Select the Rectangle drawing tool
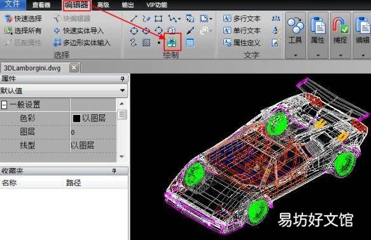Image resolution: width=371 pixels, height=240 pixels. coord(158,18)
